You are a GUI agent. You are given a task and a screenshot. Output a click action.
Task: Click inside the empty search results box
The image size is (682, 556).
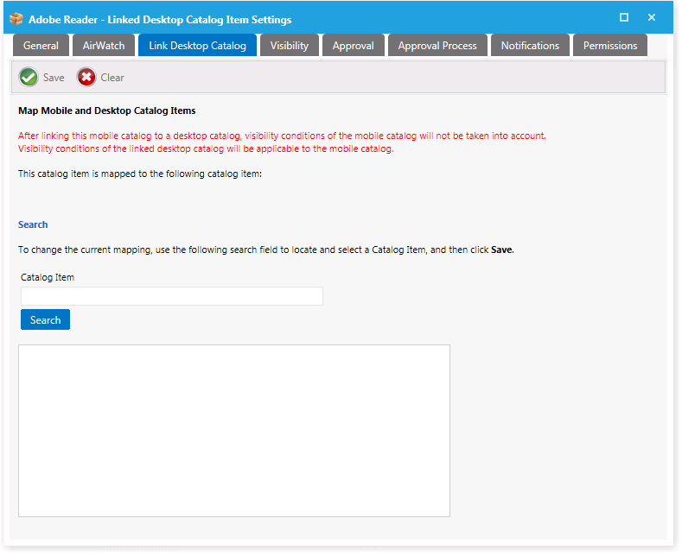point(233,430)
